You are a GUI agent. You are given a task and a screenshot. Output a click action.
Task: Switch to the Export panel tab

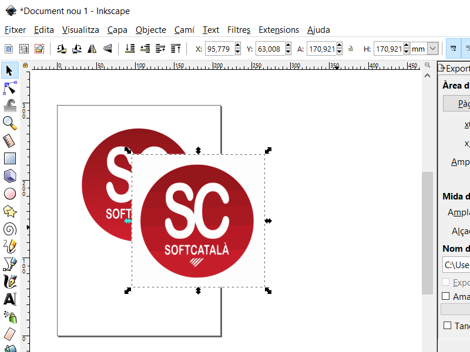coord(454,69)
